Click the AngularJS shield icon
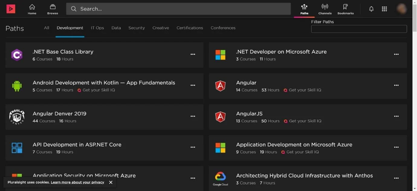 pos(220,117)
